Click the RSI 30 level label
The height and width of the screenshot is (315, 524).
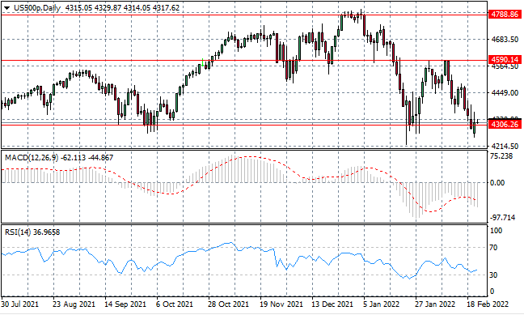click(x=493, y=275)
